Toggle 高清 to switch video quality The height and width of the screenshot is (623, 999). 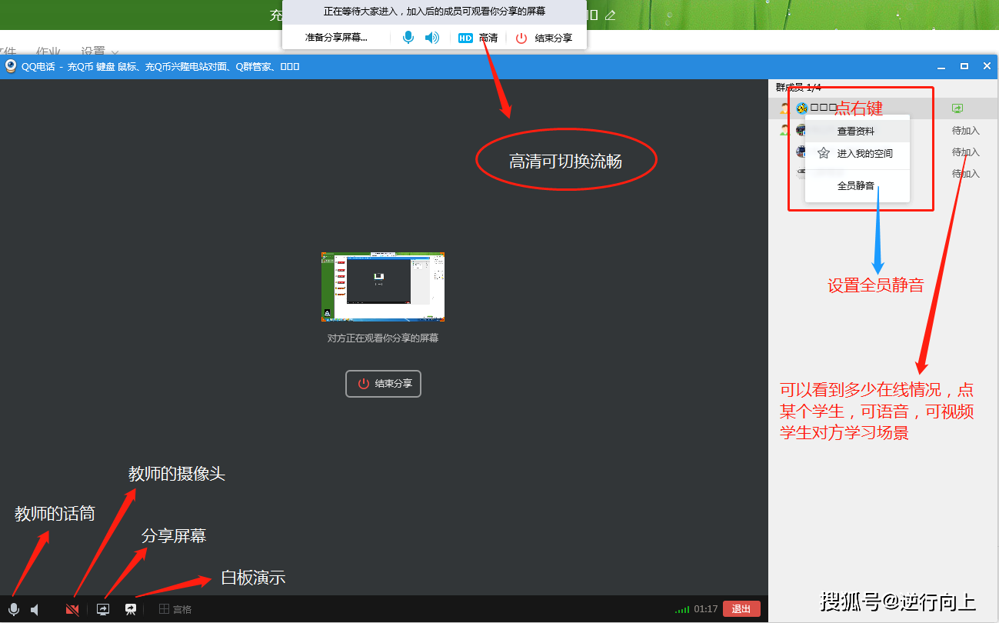pyautogui.click(x=488, y=37)
